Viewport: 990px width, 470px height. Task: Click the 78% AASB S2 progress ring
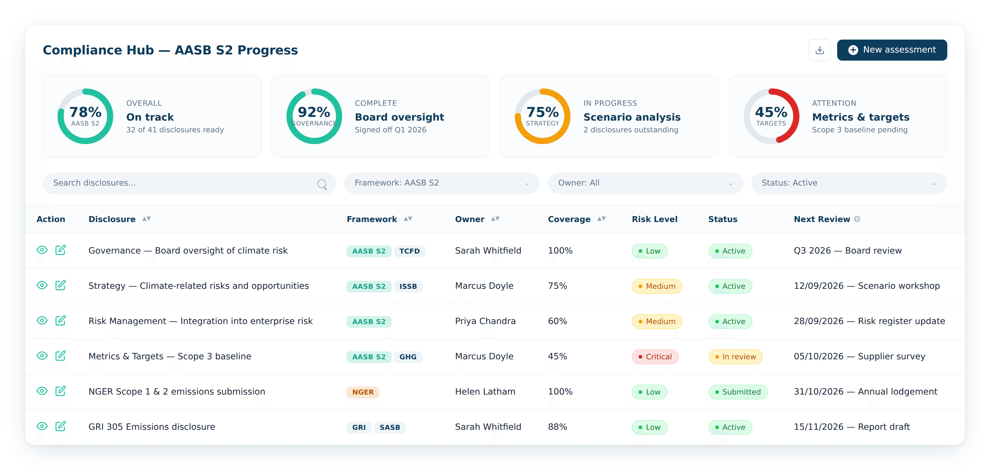[85, 116]
